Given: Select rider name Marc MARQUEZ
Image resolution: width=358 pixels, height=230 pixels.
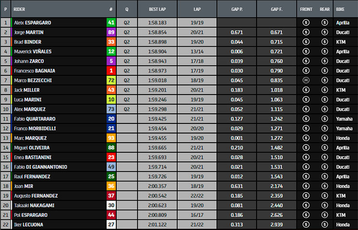Looking at the screenshot, I should pos(30,138).
